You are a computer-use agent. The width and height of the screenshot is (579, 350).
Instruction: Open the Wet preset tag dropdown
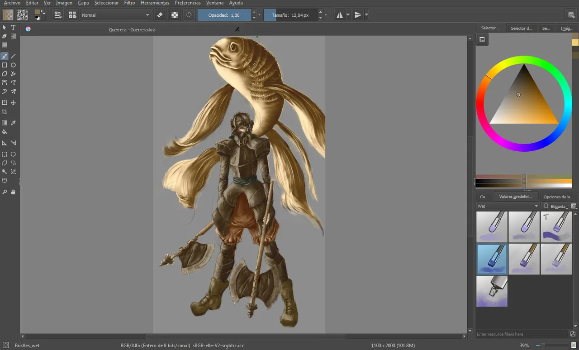pos(508,206)
